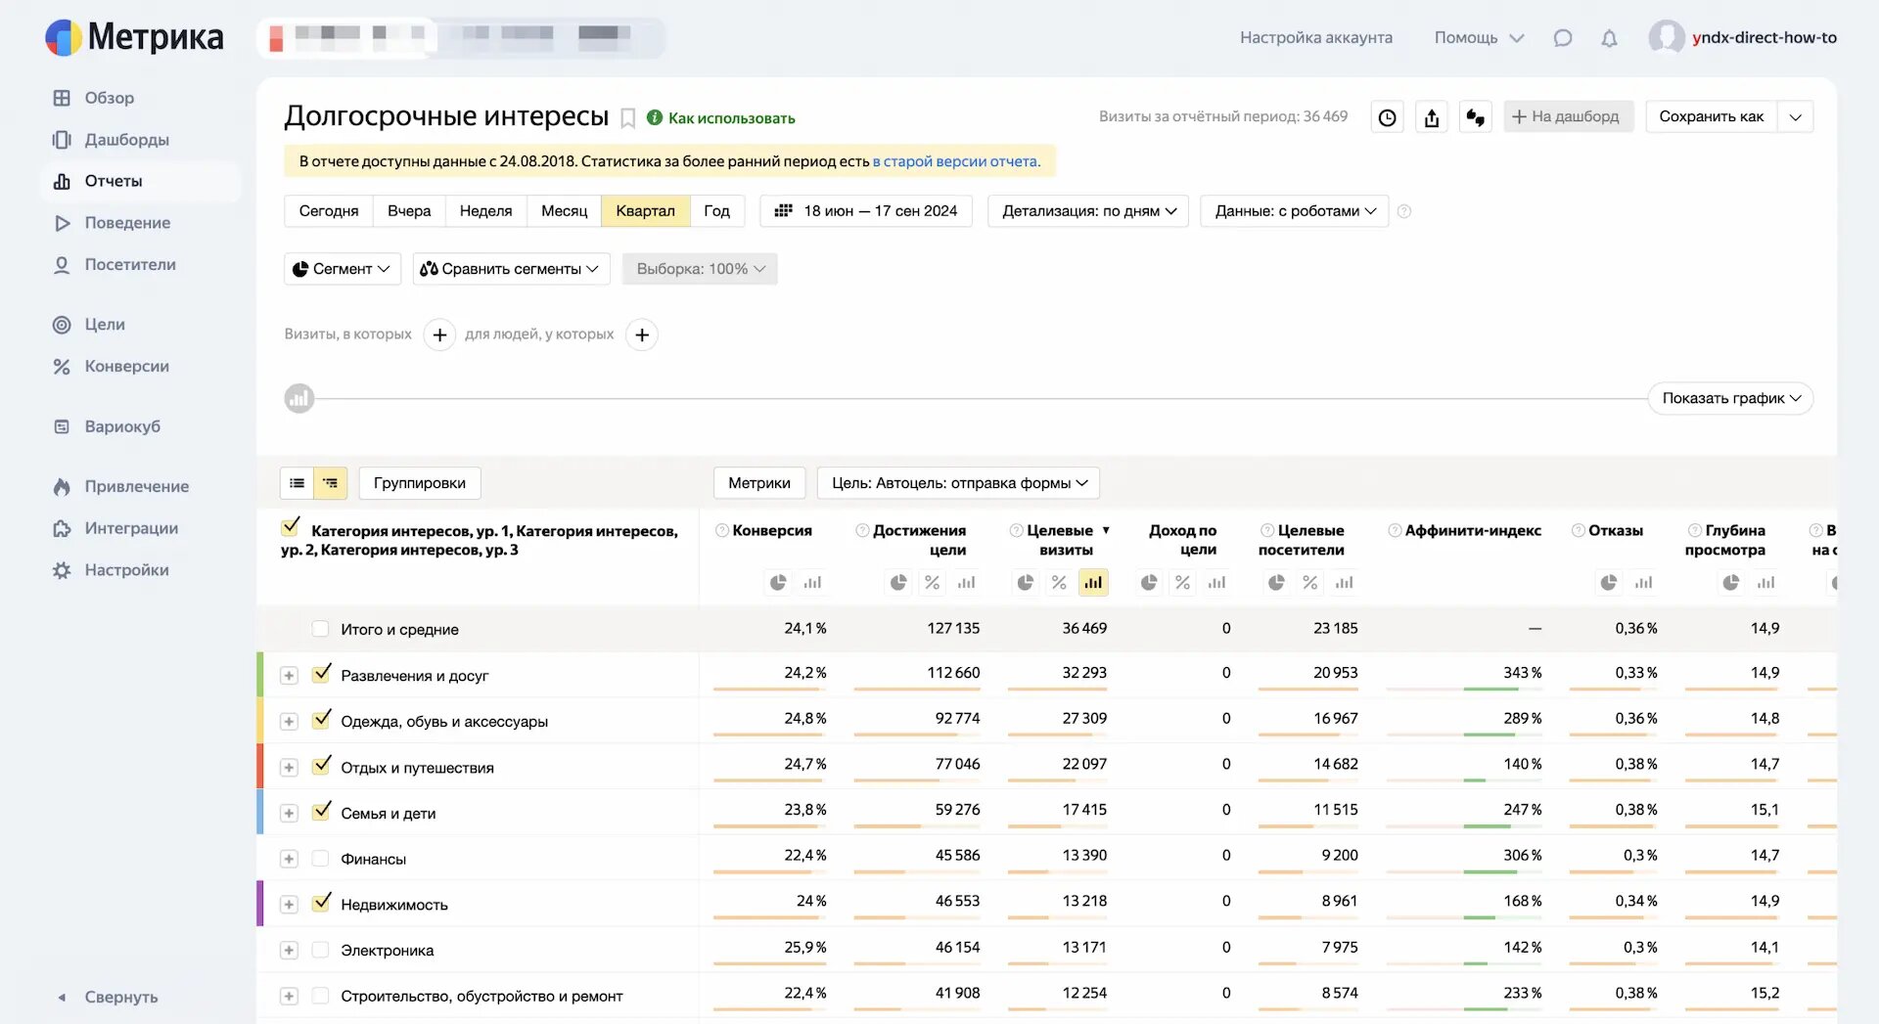The width and height of the screenshot is (1879, 1024).
Task: Add a visit condition with plus button
Action: tap(439, 335)
